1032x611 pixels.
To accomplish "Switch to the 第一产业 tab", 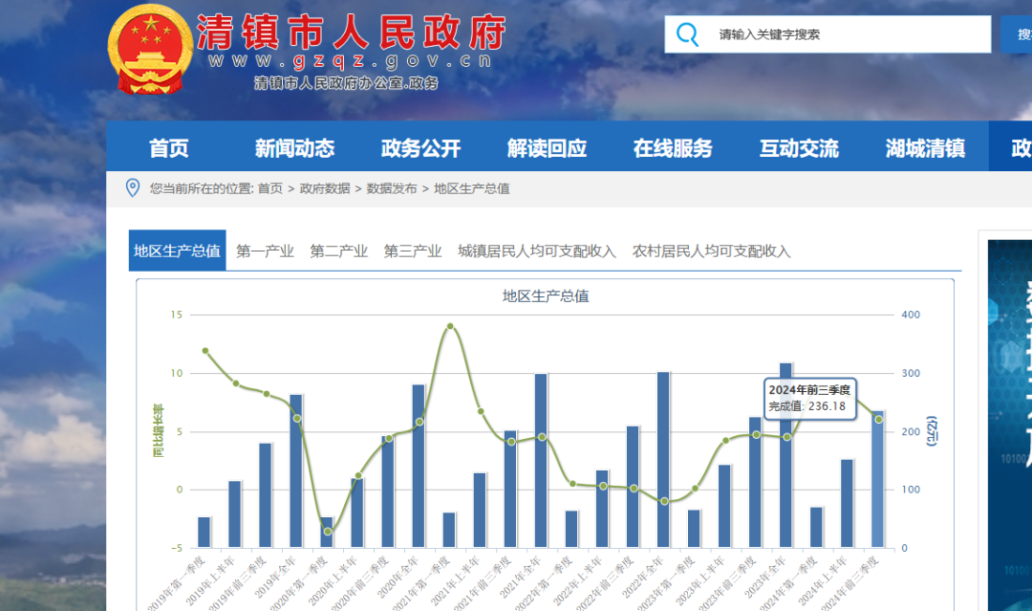I will [265, 251].
